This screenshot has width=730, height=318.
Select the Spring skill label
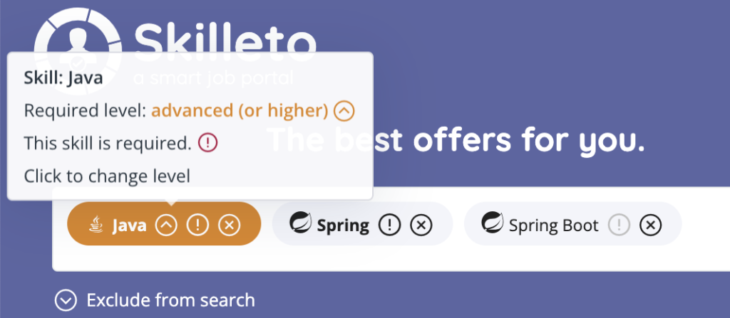pyautogui.click(x=343, y=226)
